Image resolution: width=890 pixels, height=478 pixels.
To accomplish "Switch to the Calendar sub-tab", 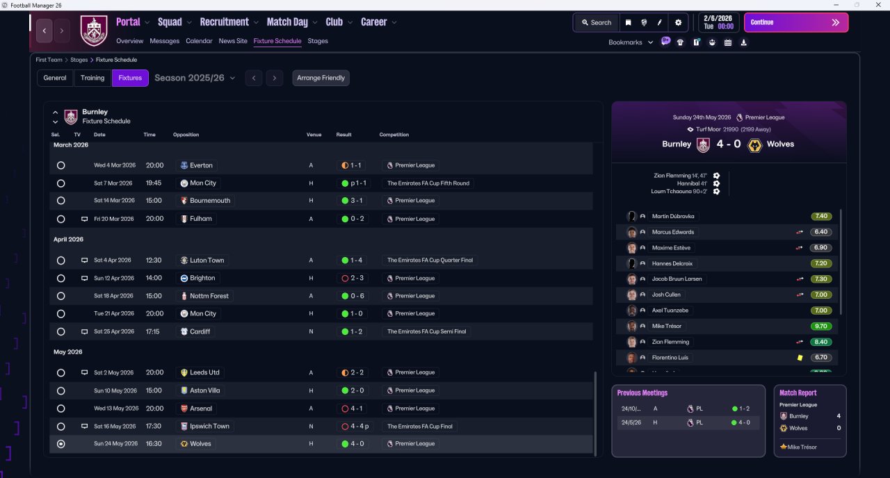I will click(x=199, y=41).
